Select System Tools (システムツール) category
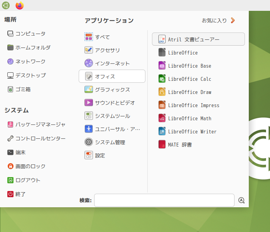 coord(112,116)
